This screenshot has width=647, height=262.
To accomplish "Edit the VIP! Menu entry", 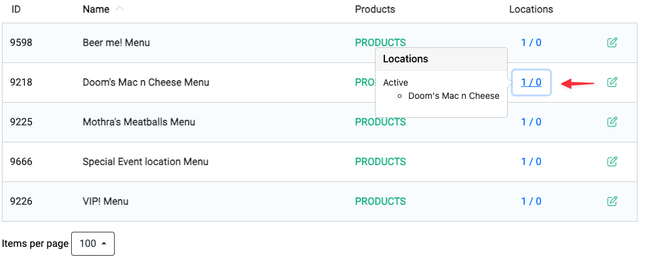I will 612,201.
